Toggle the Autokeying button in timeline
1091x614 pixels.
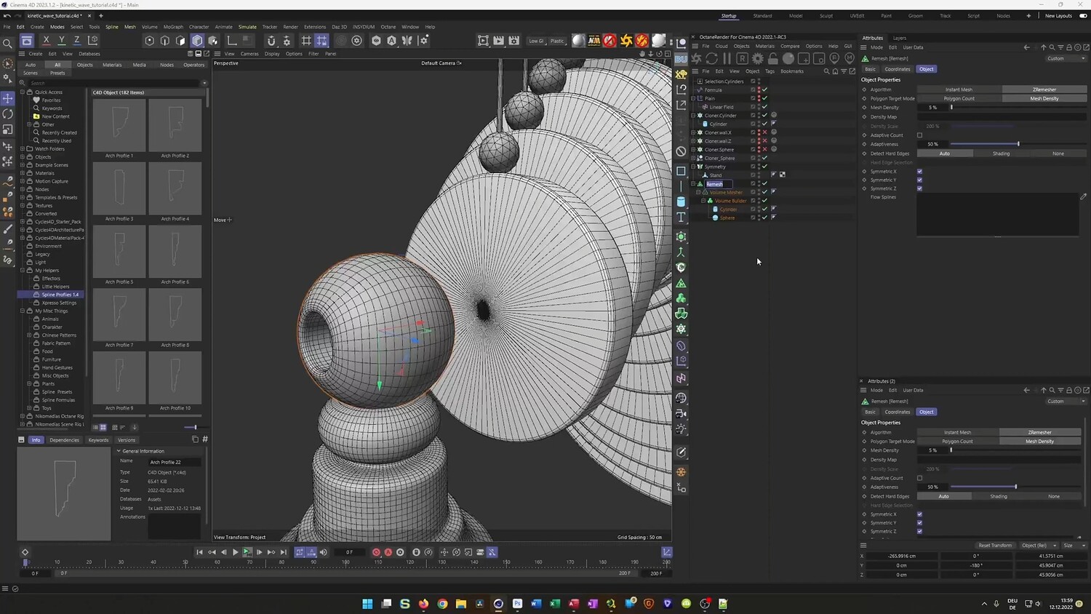[388, 552]
